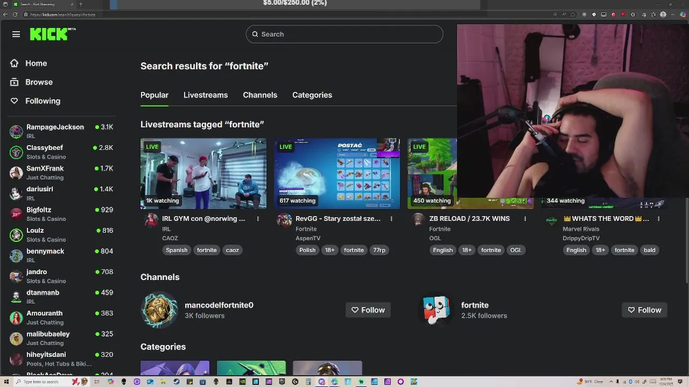Click the caoz tag
This screenshot has width=689, height=387.
[233, 250]
